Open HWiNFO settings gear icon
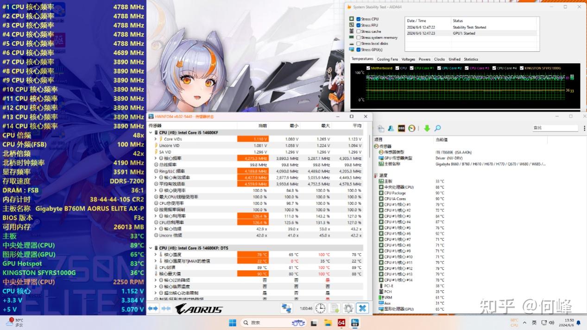Screen dimensions: 587x330 click(x=348, y=308)
